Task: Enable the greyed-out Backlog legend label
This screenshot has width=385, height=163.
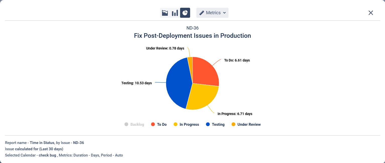Action: click(137, 124)
